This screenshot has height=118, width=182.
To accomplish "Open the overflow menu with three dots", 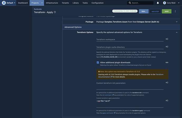I will (175, 11).
